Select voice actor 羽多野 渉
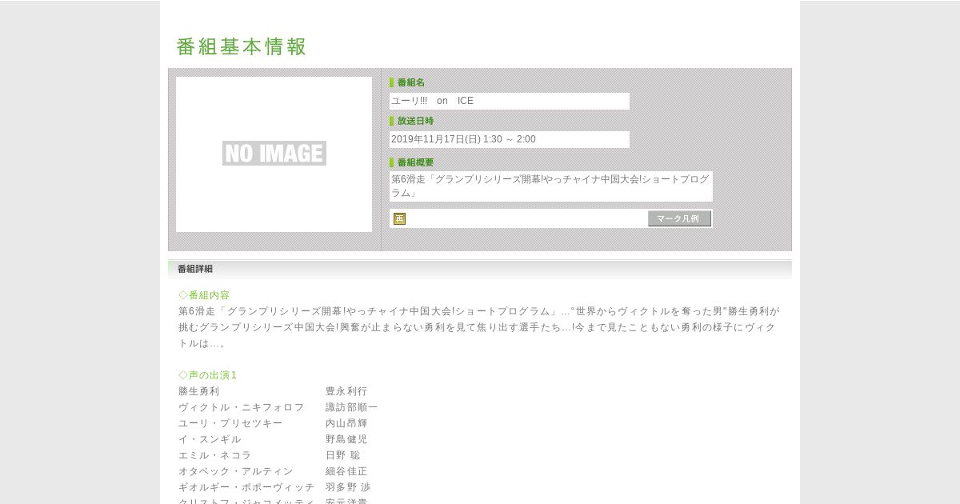Image resolution: width=960 pixels, height=504 pixels. [x=348, y=487]
